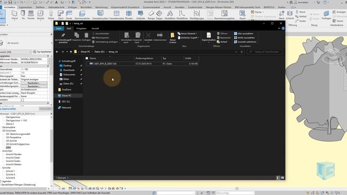
Task: Select Dieser PC in Explorer navigation pane
Action: 66,95
